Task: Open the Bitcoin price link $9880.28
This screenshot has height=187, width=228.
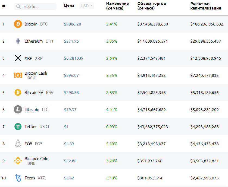Action: 71,24
